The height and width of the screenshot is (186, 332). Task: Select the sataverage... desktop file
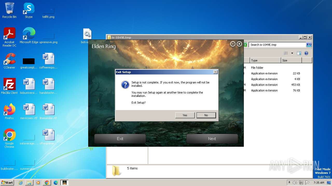point(29,140)
